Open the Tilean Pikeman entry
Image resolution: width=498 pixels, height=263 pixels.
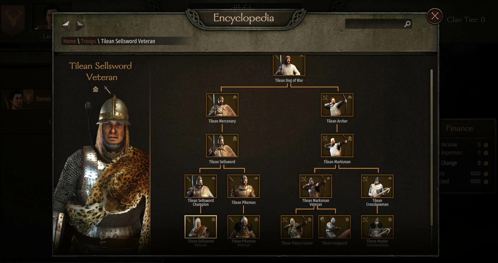point(243,186)
